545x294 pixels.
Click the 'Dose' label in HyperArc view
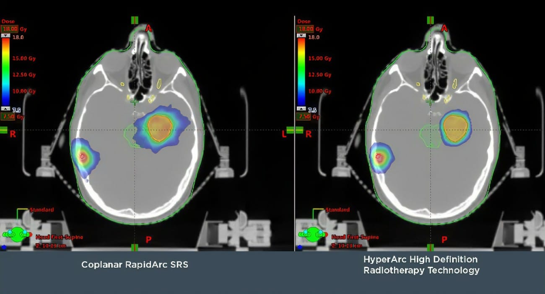point(304,21)
